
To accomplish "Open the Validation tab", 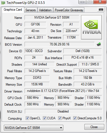I will point(45,10).
